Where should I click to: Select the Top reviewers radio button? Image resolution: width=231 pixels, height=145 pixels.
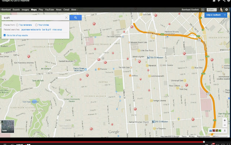click(x=17, y=25)
